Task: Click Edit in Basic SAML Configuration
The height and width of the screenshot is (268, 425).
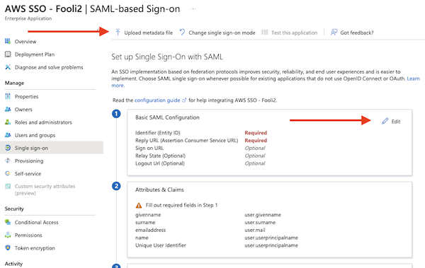Action: click(395, 122)
